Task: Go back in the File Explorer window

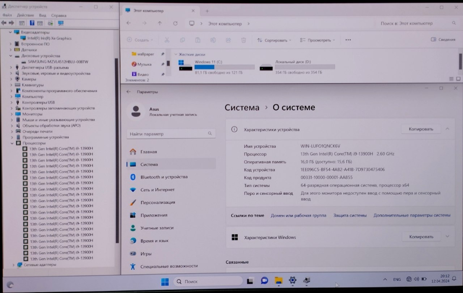Action: (128, 23)
